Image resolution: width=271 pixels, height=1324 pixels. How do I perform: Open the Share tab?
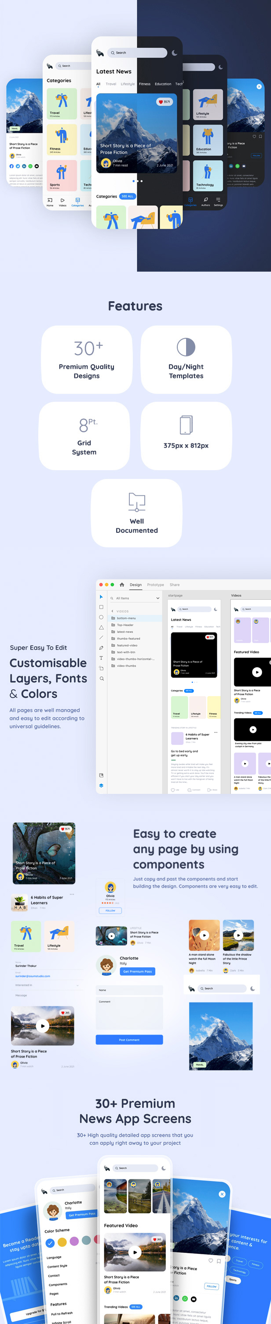tap(175, 584)
